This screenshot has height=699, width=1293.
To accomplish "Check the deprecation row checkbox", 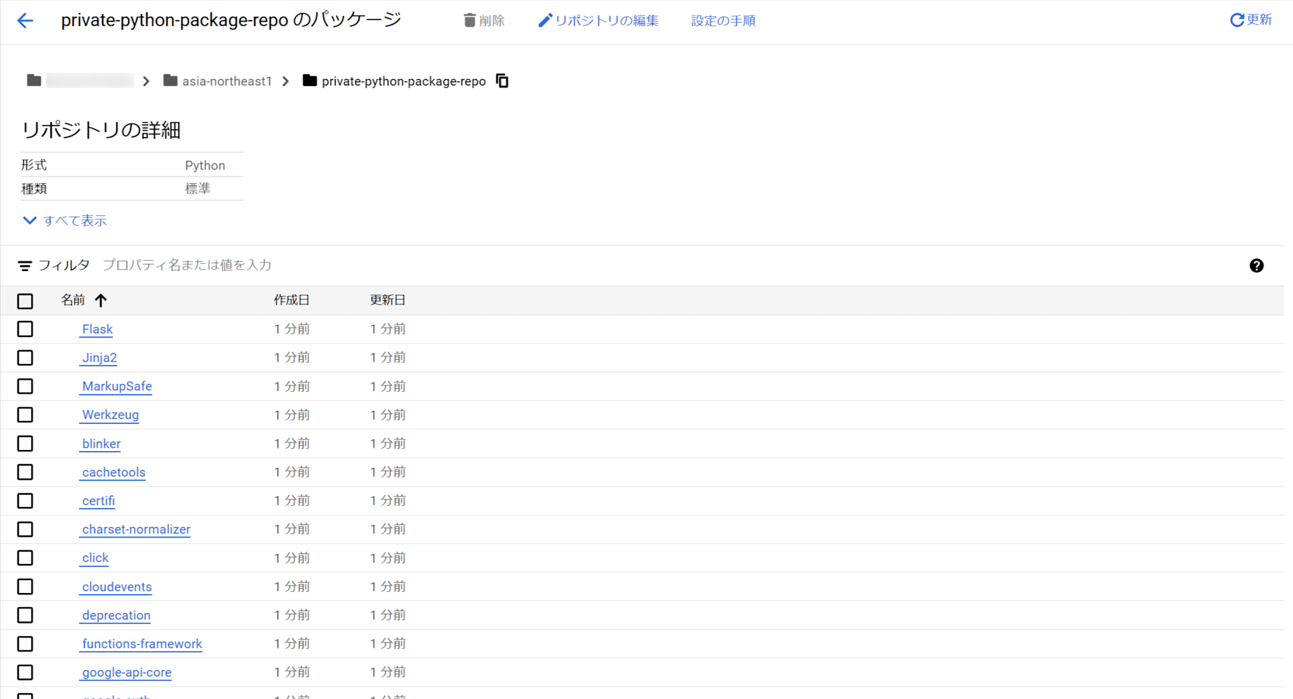I will coord(25,615).
